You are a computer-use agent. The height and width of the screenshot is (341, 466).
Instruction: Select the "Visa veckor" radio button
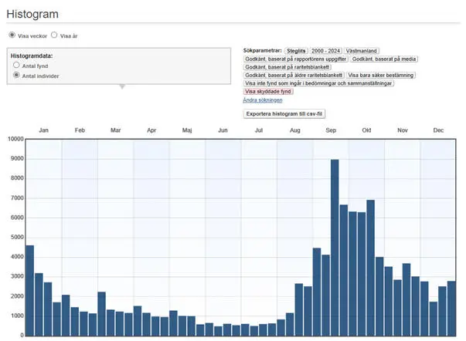(x=12, y=35)
